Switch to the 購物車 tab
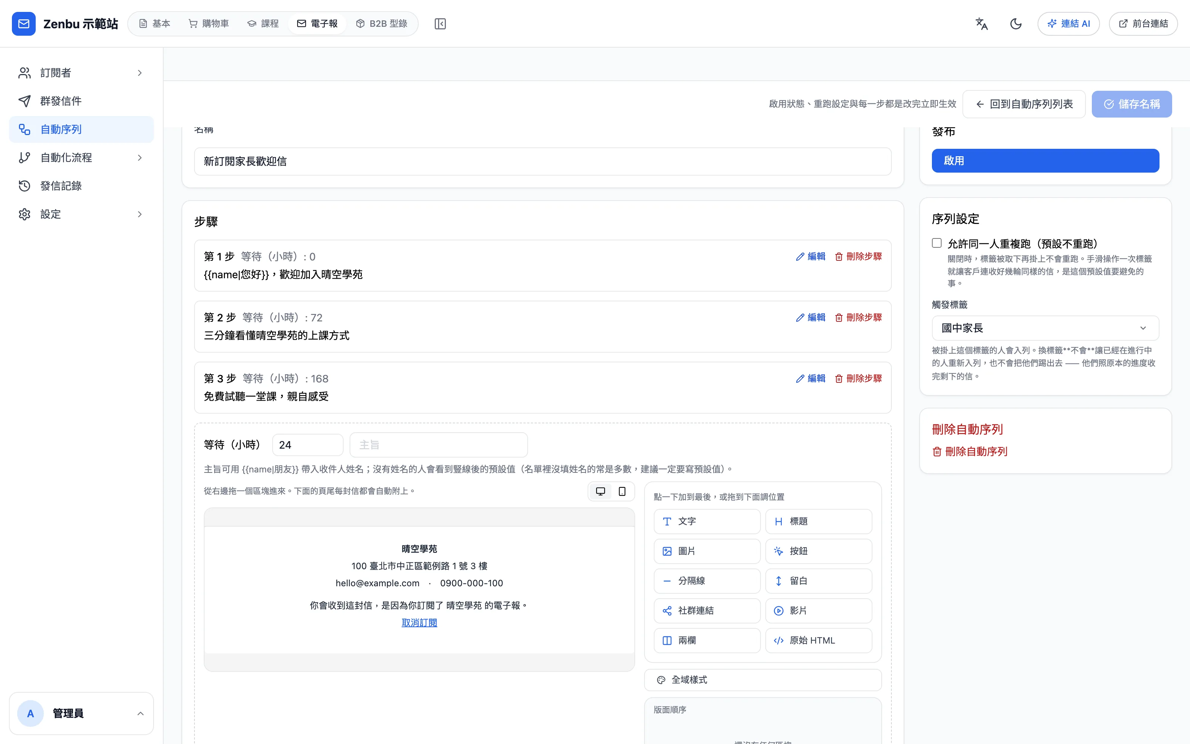The image size is (1190, 744). point(209,23)
